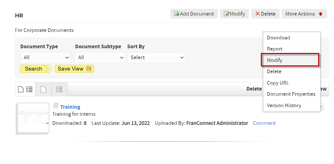Open the Training document link
Viewport: 334px width, 164px height.
pos(70,107)
